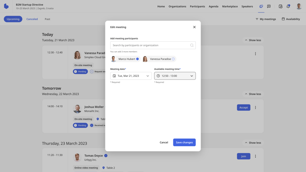Open the notifications bell
Screen dimensions: 306x172
(x=288, y=6)
